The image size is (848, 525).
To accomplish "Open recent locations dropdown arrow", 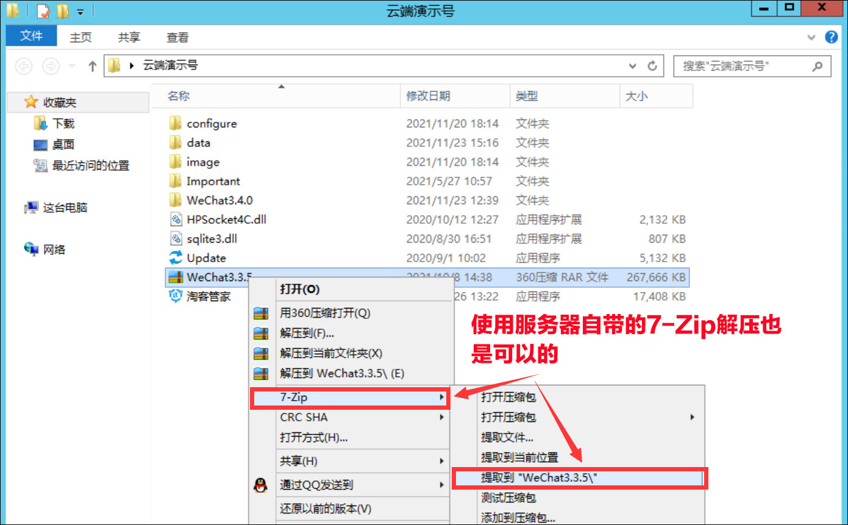I will pos(72,66).
